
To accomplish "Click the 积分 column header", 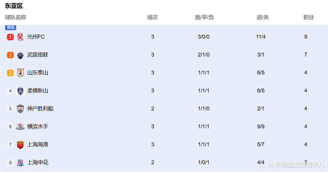I will click(x=309, y=17).
